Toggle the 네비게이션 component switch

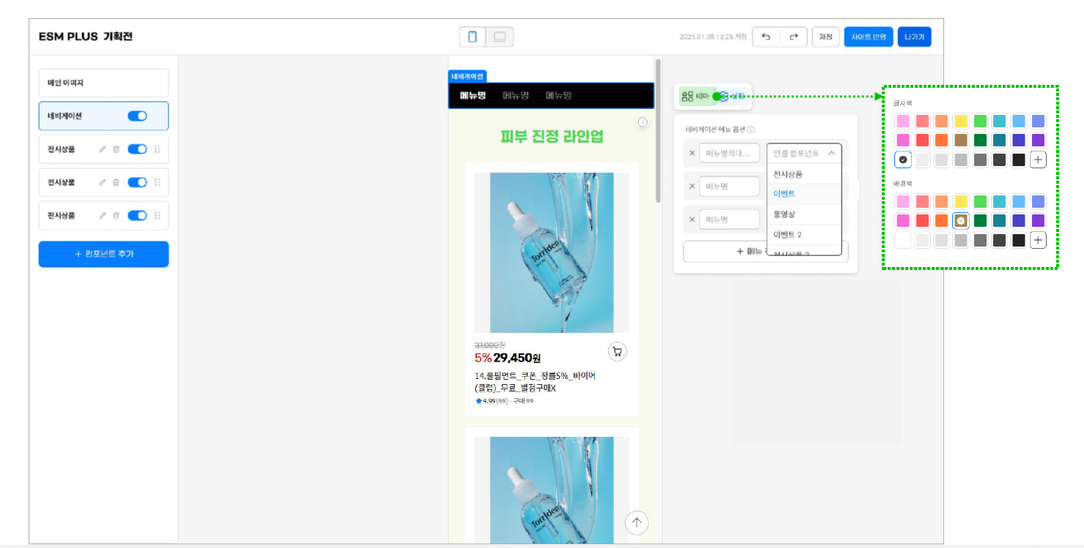coord(137,116)
